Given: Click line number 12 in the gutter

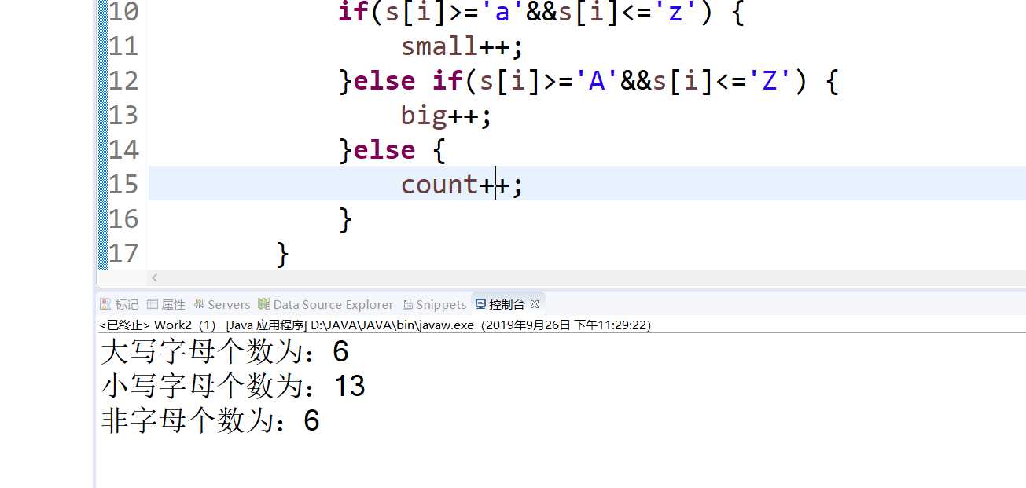Looking at the screenshot, I should click(x=123, y=81).
